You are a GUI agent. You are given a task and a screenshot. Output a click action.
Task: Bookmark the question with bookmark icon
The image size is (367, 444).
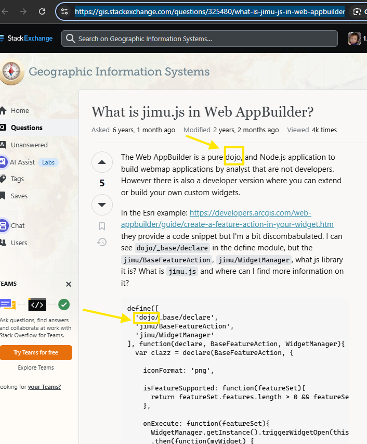[102, 226]
